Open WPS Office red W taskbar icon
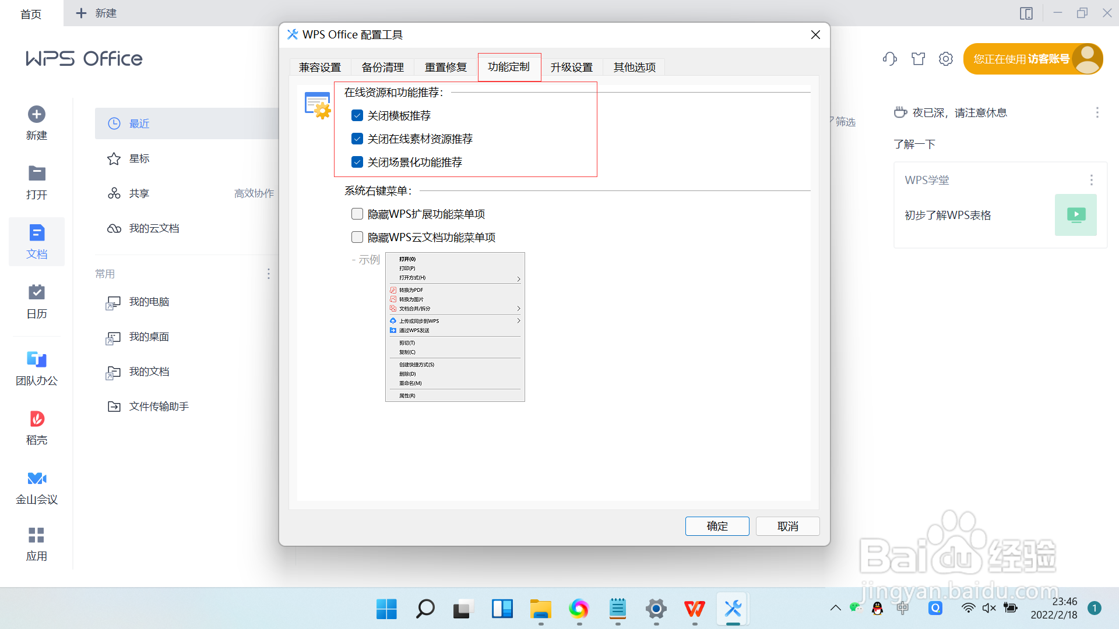This screenshot has height=629, width=1119. click(694, 609)
